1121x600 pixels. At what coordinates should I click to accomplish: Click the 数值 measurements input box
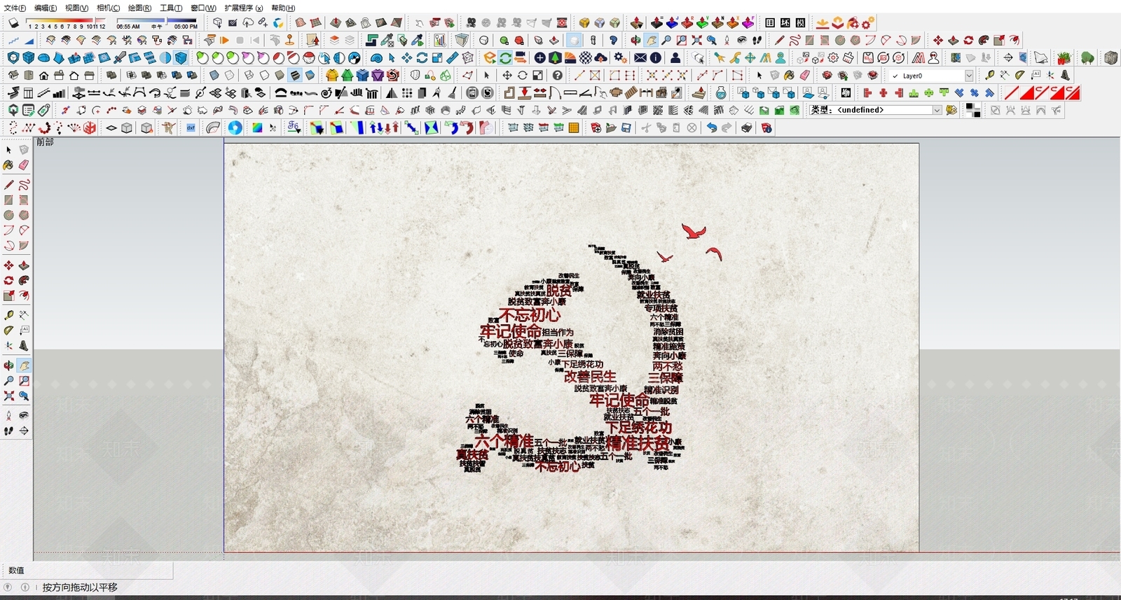pyautogui.click(x=98, y=570)
